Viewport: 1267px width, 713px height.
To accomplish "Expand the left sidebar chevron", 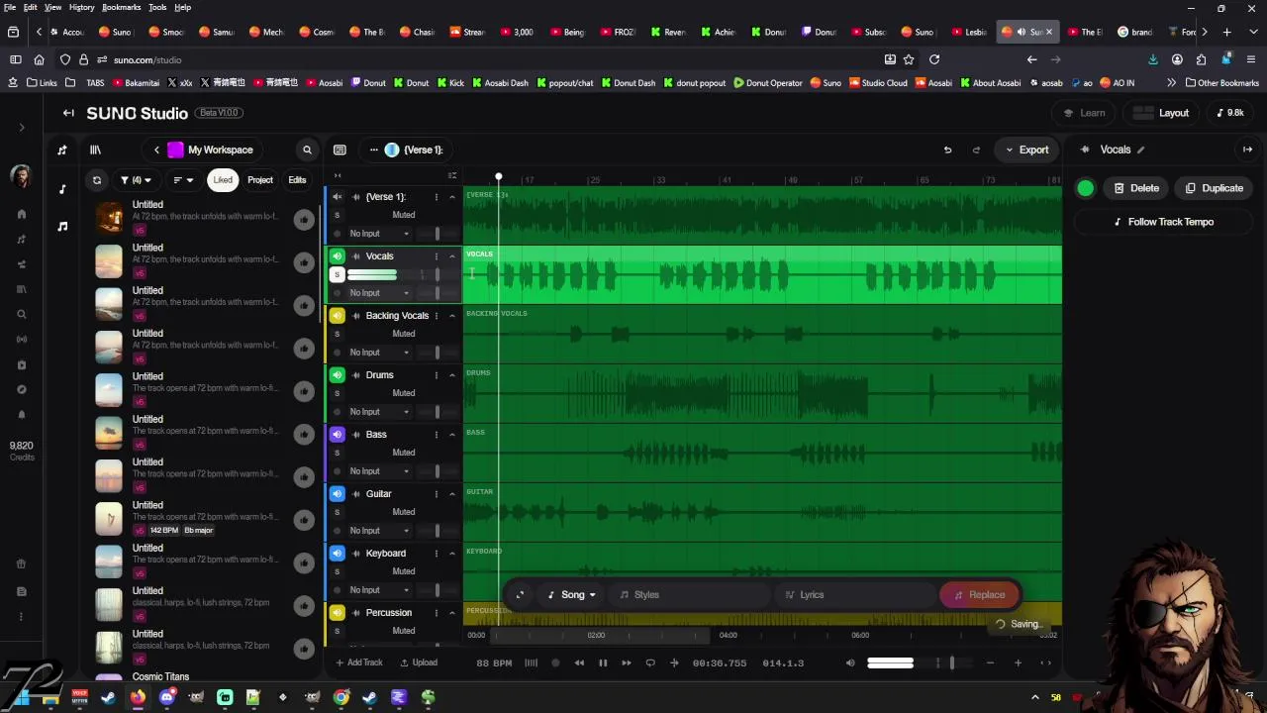I will click(22, 128).
